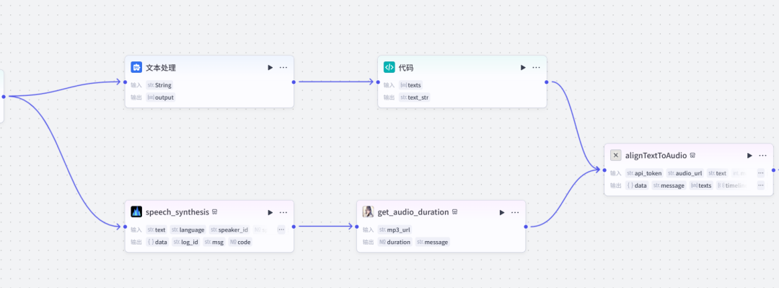Screen dimensions: 779x288
Task: Expand hidden input parameters of alignTextToAudio
Action: [761, 173]
